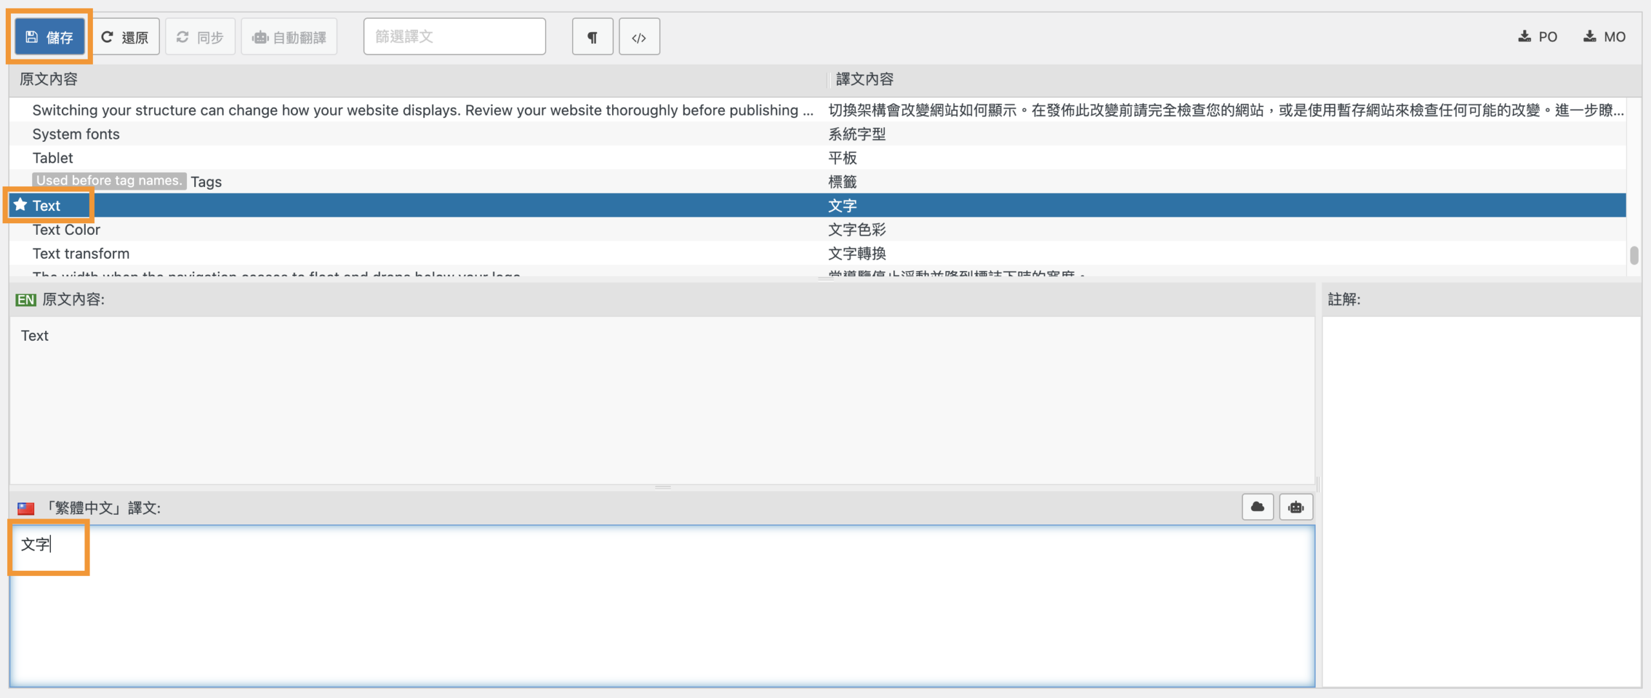Toggle invisible characters with pilcrow icon

tap(592, 37)
